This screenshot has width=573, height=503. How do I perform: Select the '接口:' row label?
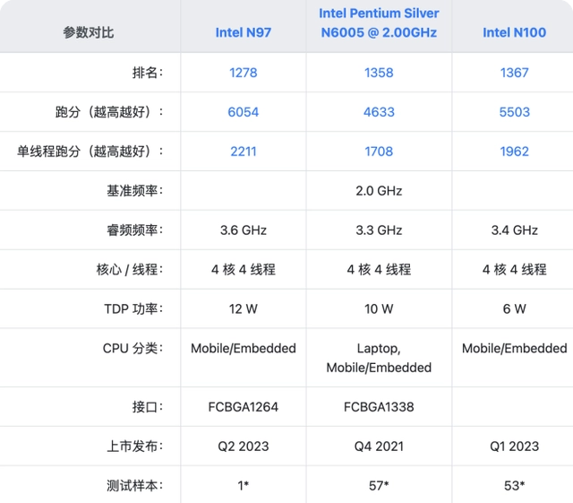[x=148, y=407]
